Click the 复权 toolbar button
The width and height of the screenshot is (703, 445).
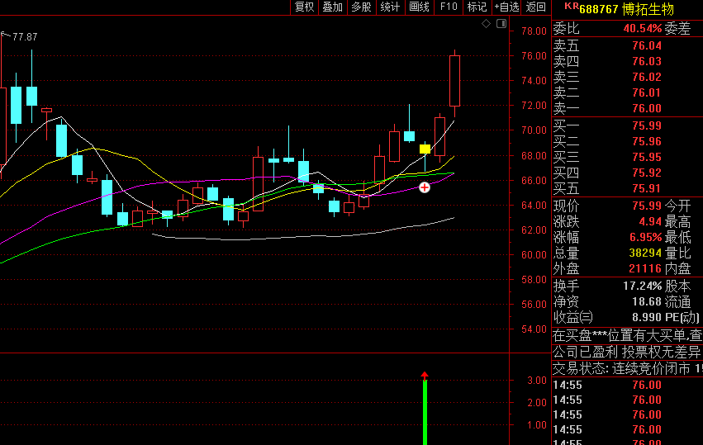tap(305, 7)
